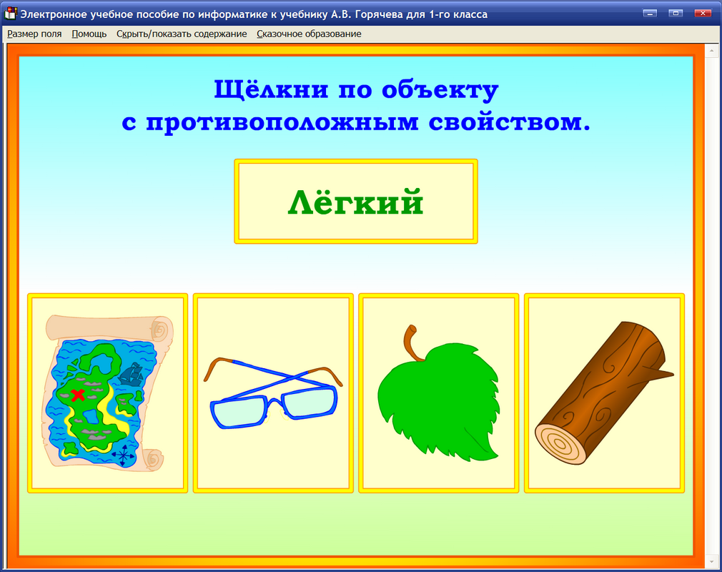Select the log as the opposite of Лёгкий

point(604,392)
